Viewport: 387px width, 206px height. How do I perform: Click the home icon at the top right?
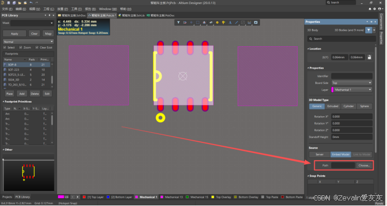[370, 9]
